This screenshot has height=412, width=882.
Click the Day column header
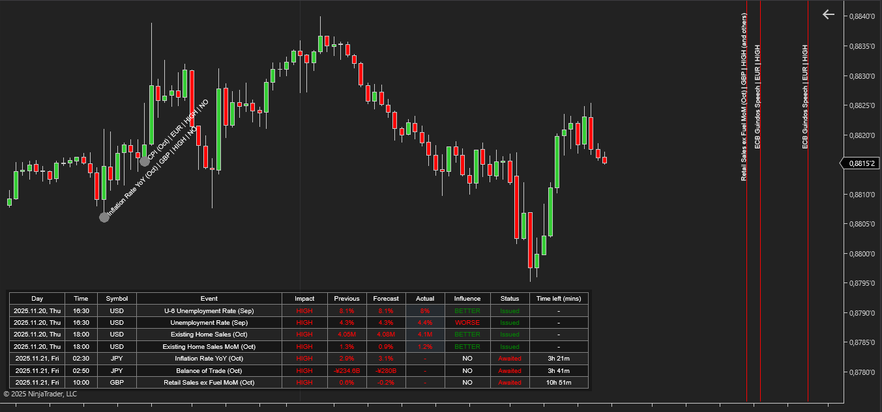click(37, 299)
